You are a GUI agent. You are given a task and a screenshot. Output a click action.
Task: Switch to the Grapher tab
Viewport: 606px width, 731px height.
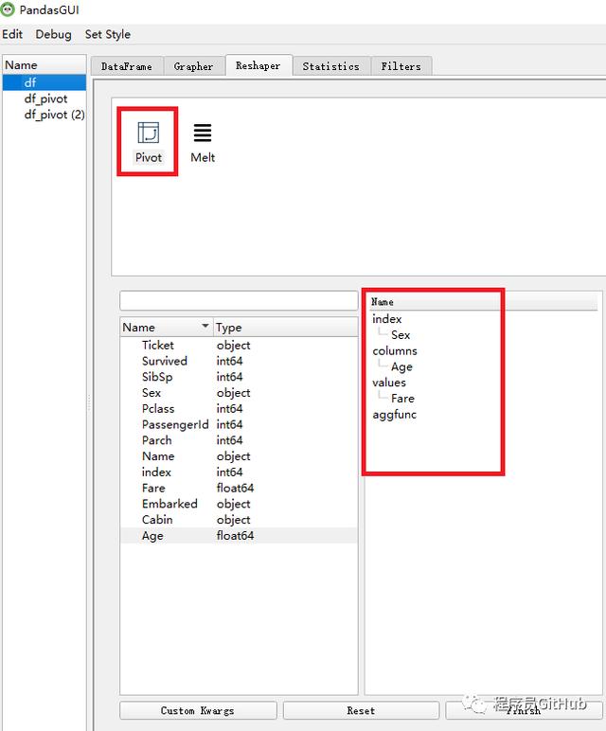[193, 66]
